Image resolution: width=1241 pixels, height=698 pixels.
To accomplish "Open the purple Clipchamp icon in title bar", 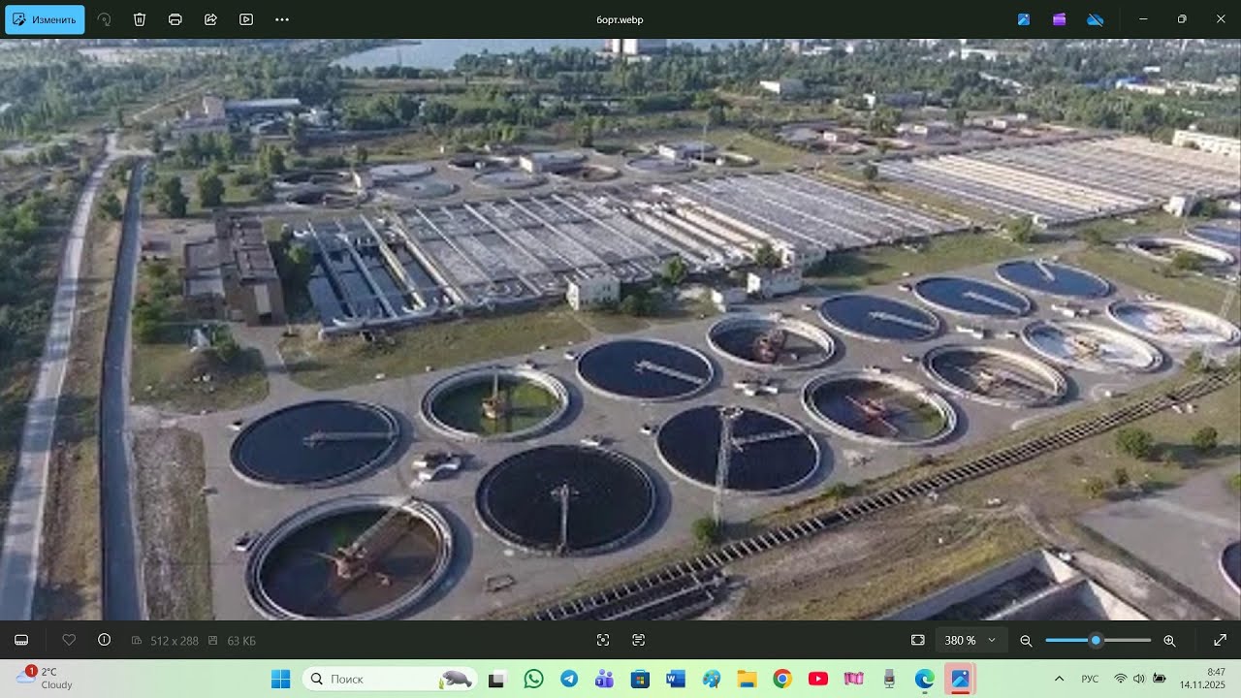I will (x=1060, y=19).
